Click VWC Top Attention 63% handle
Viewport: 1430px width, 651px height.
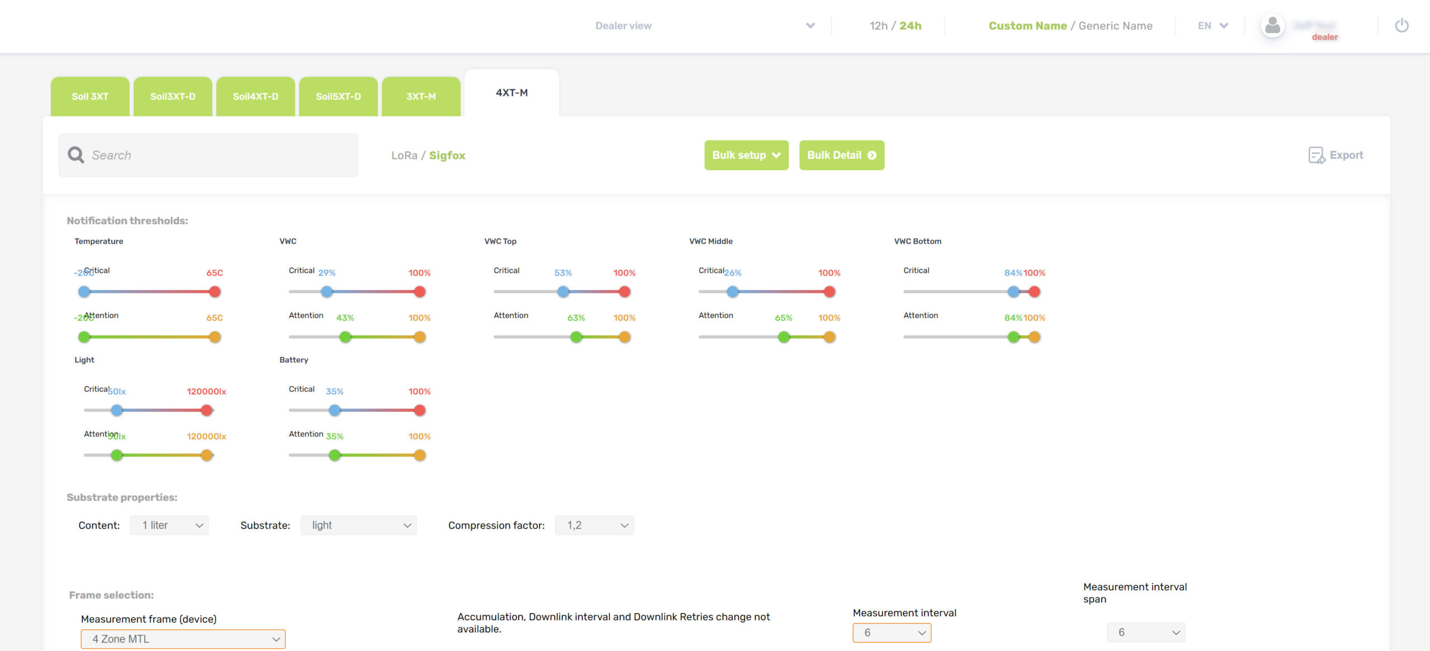coord(576,337)
